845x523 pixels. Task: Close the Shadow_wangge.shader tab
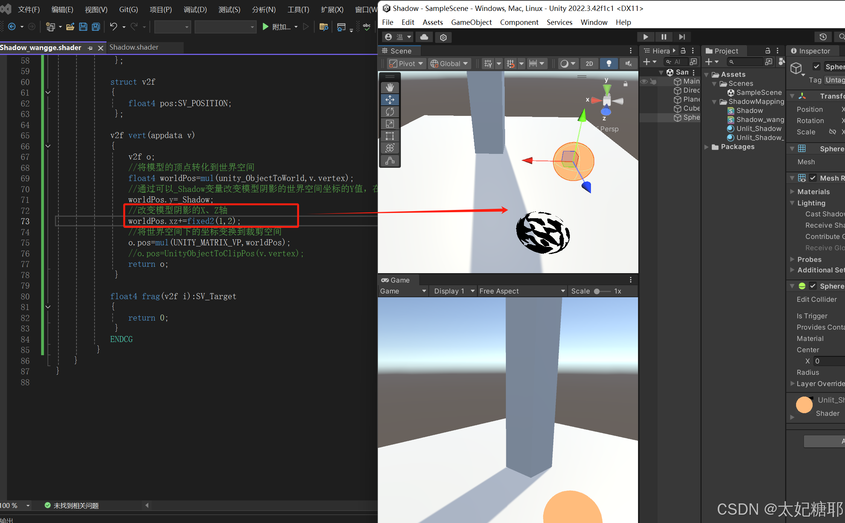[100, 48]
